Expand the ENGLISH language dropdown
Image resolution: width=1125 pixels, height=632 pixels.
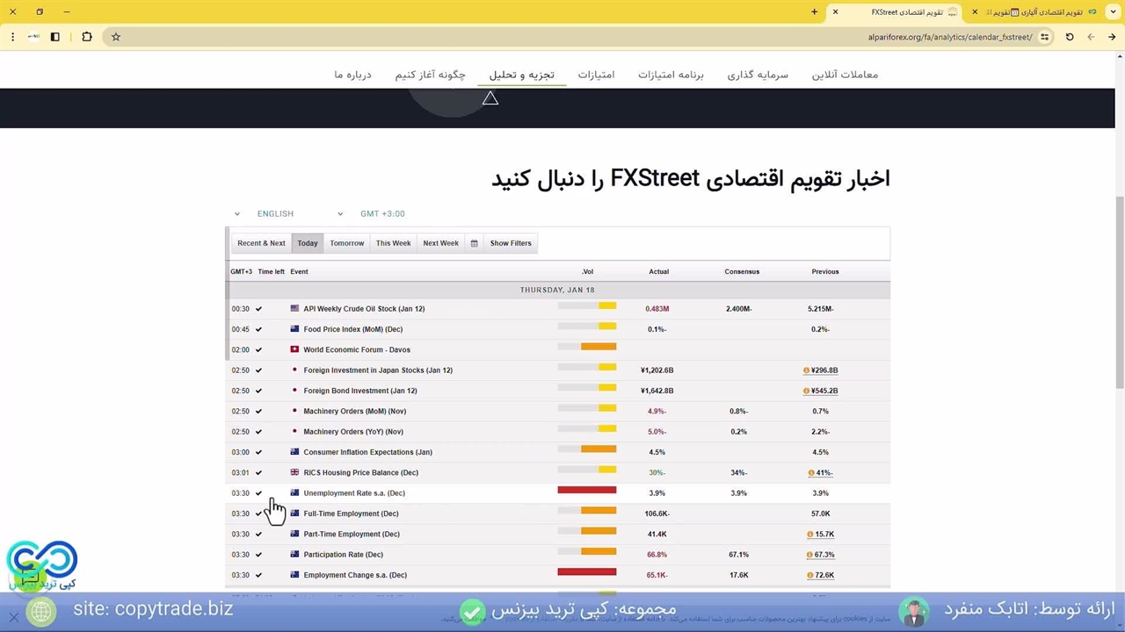point(299,213)
